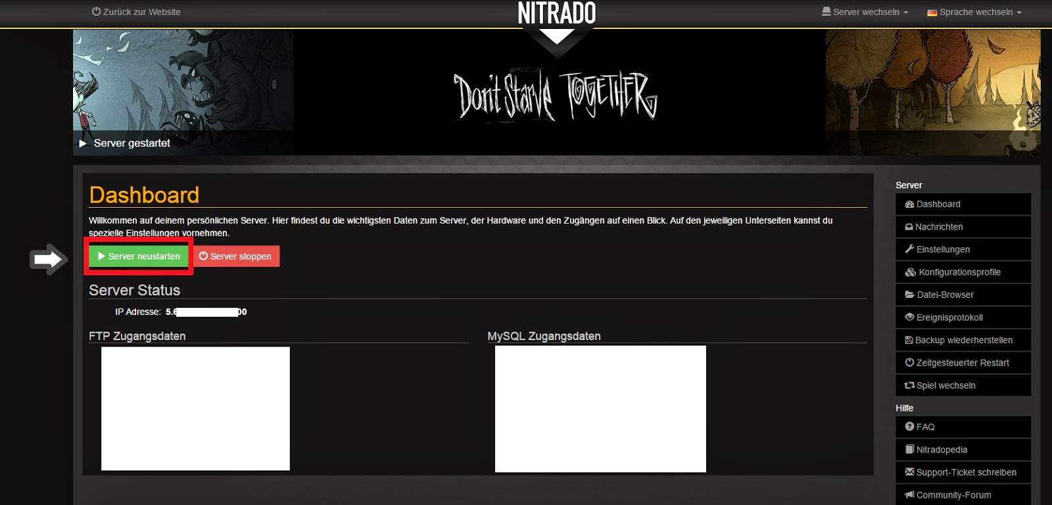The image size is (1052, 505).
Task: Select Backup wiederherstellen in the sidebar
Action: coord(963,340)
